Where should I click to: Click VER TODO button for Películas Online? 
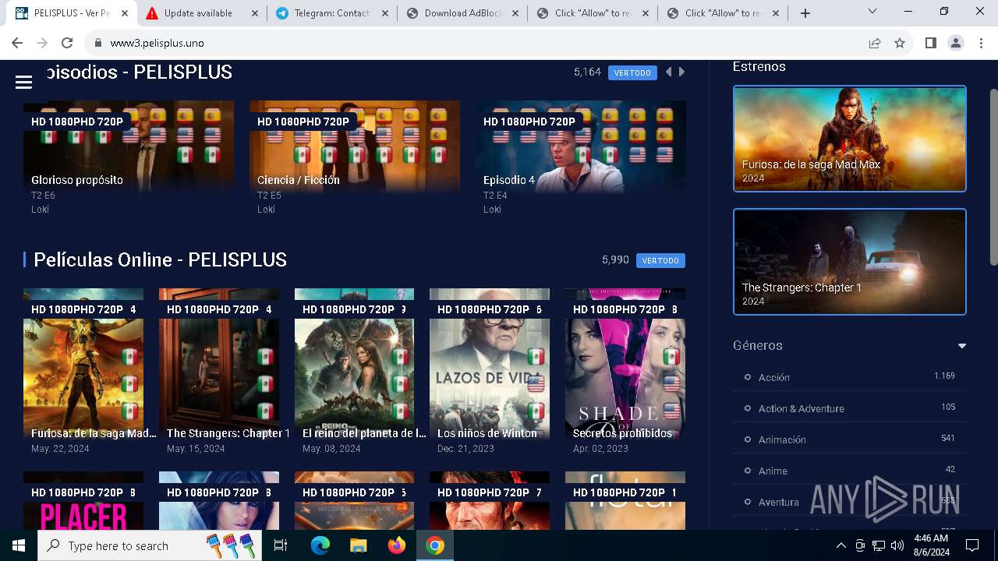[660, 260]
